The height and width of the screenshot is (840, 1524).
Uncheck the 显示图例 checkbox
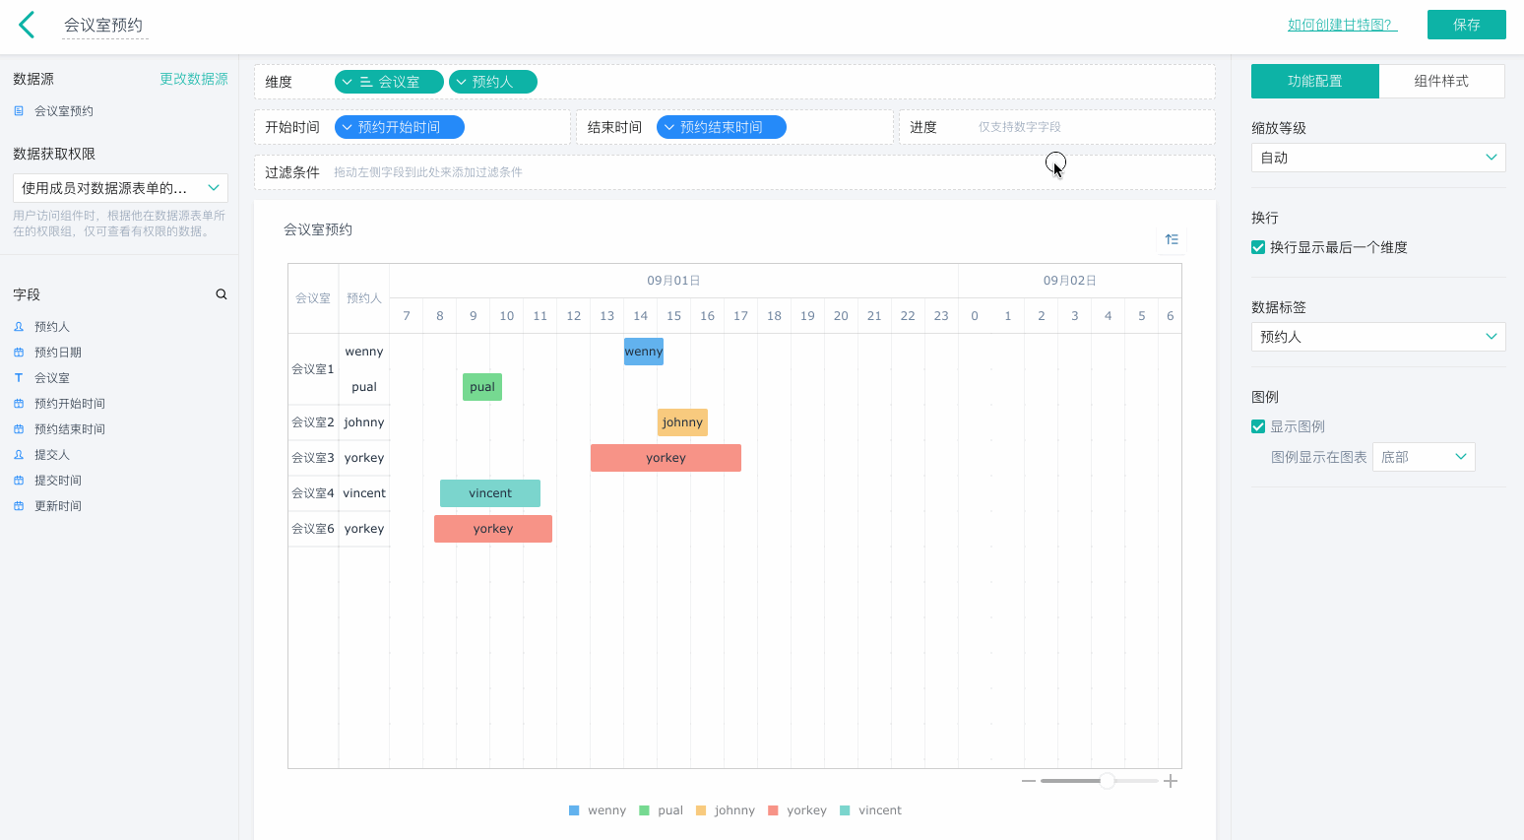[1258, 426]
